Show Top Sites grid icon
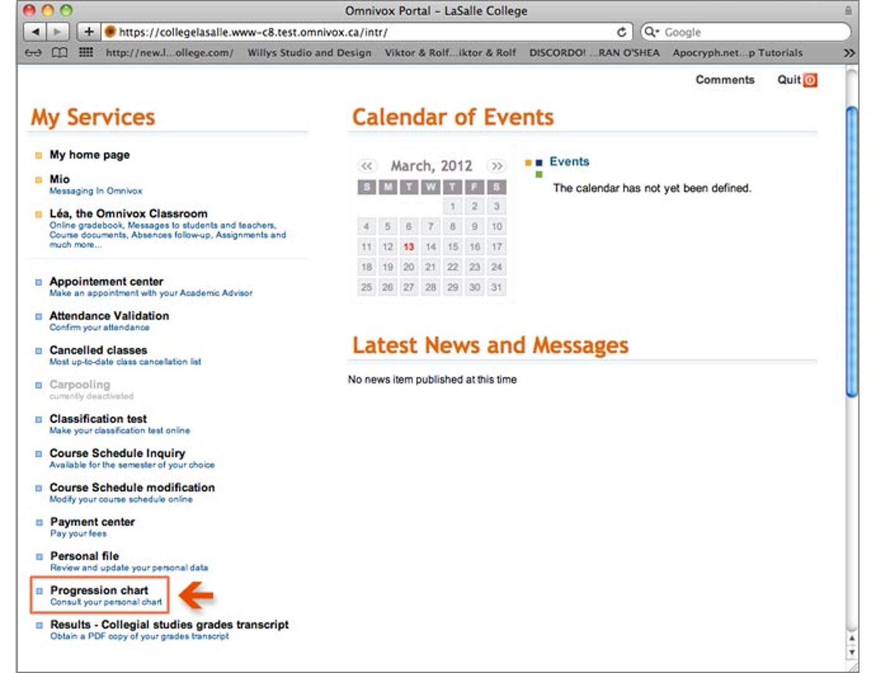 pos(86,53)
